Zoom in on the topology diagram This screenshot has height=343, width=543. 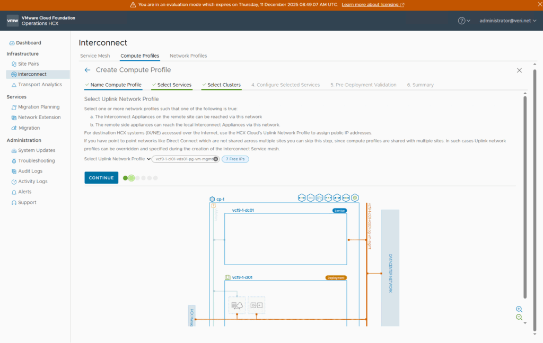click(x=519, y=309)
